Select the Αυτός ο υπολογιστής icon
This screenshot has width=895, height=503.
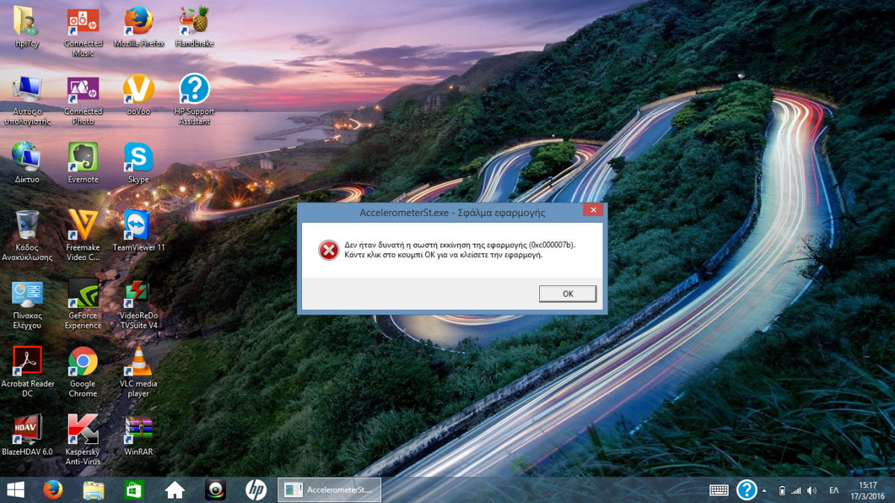[x=27, y=100]
